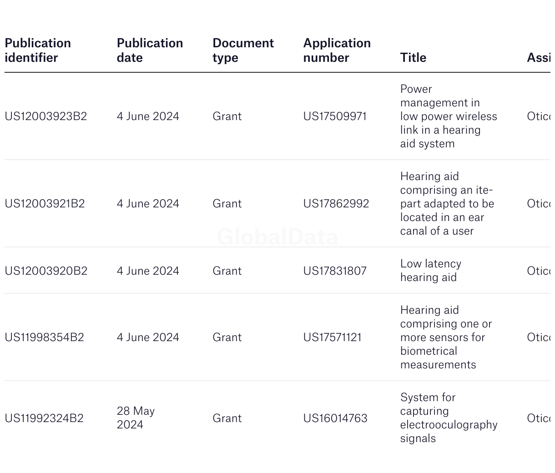555x473 pixels.
Task: Click the partially visible Assignee column header
Action: 539,58
